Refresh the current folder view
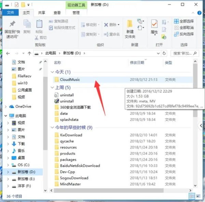 coord(164,53)
